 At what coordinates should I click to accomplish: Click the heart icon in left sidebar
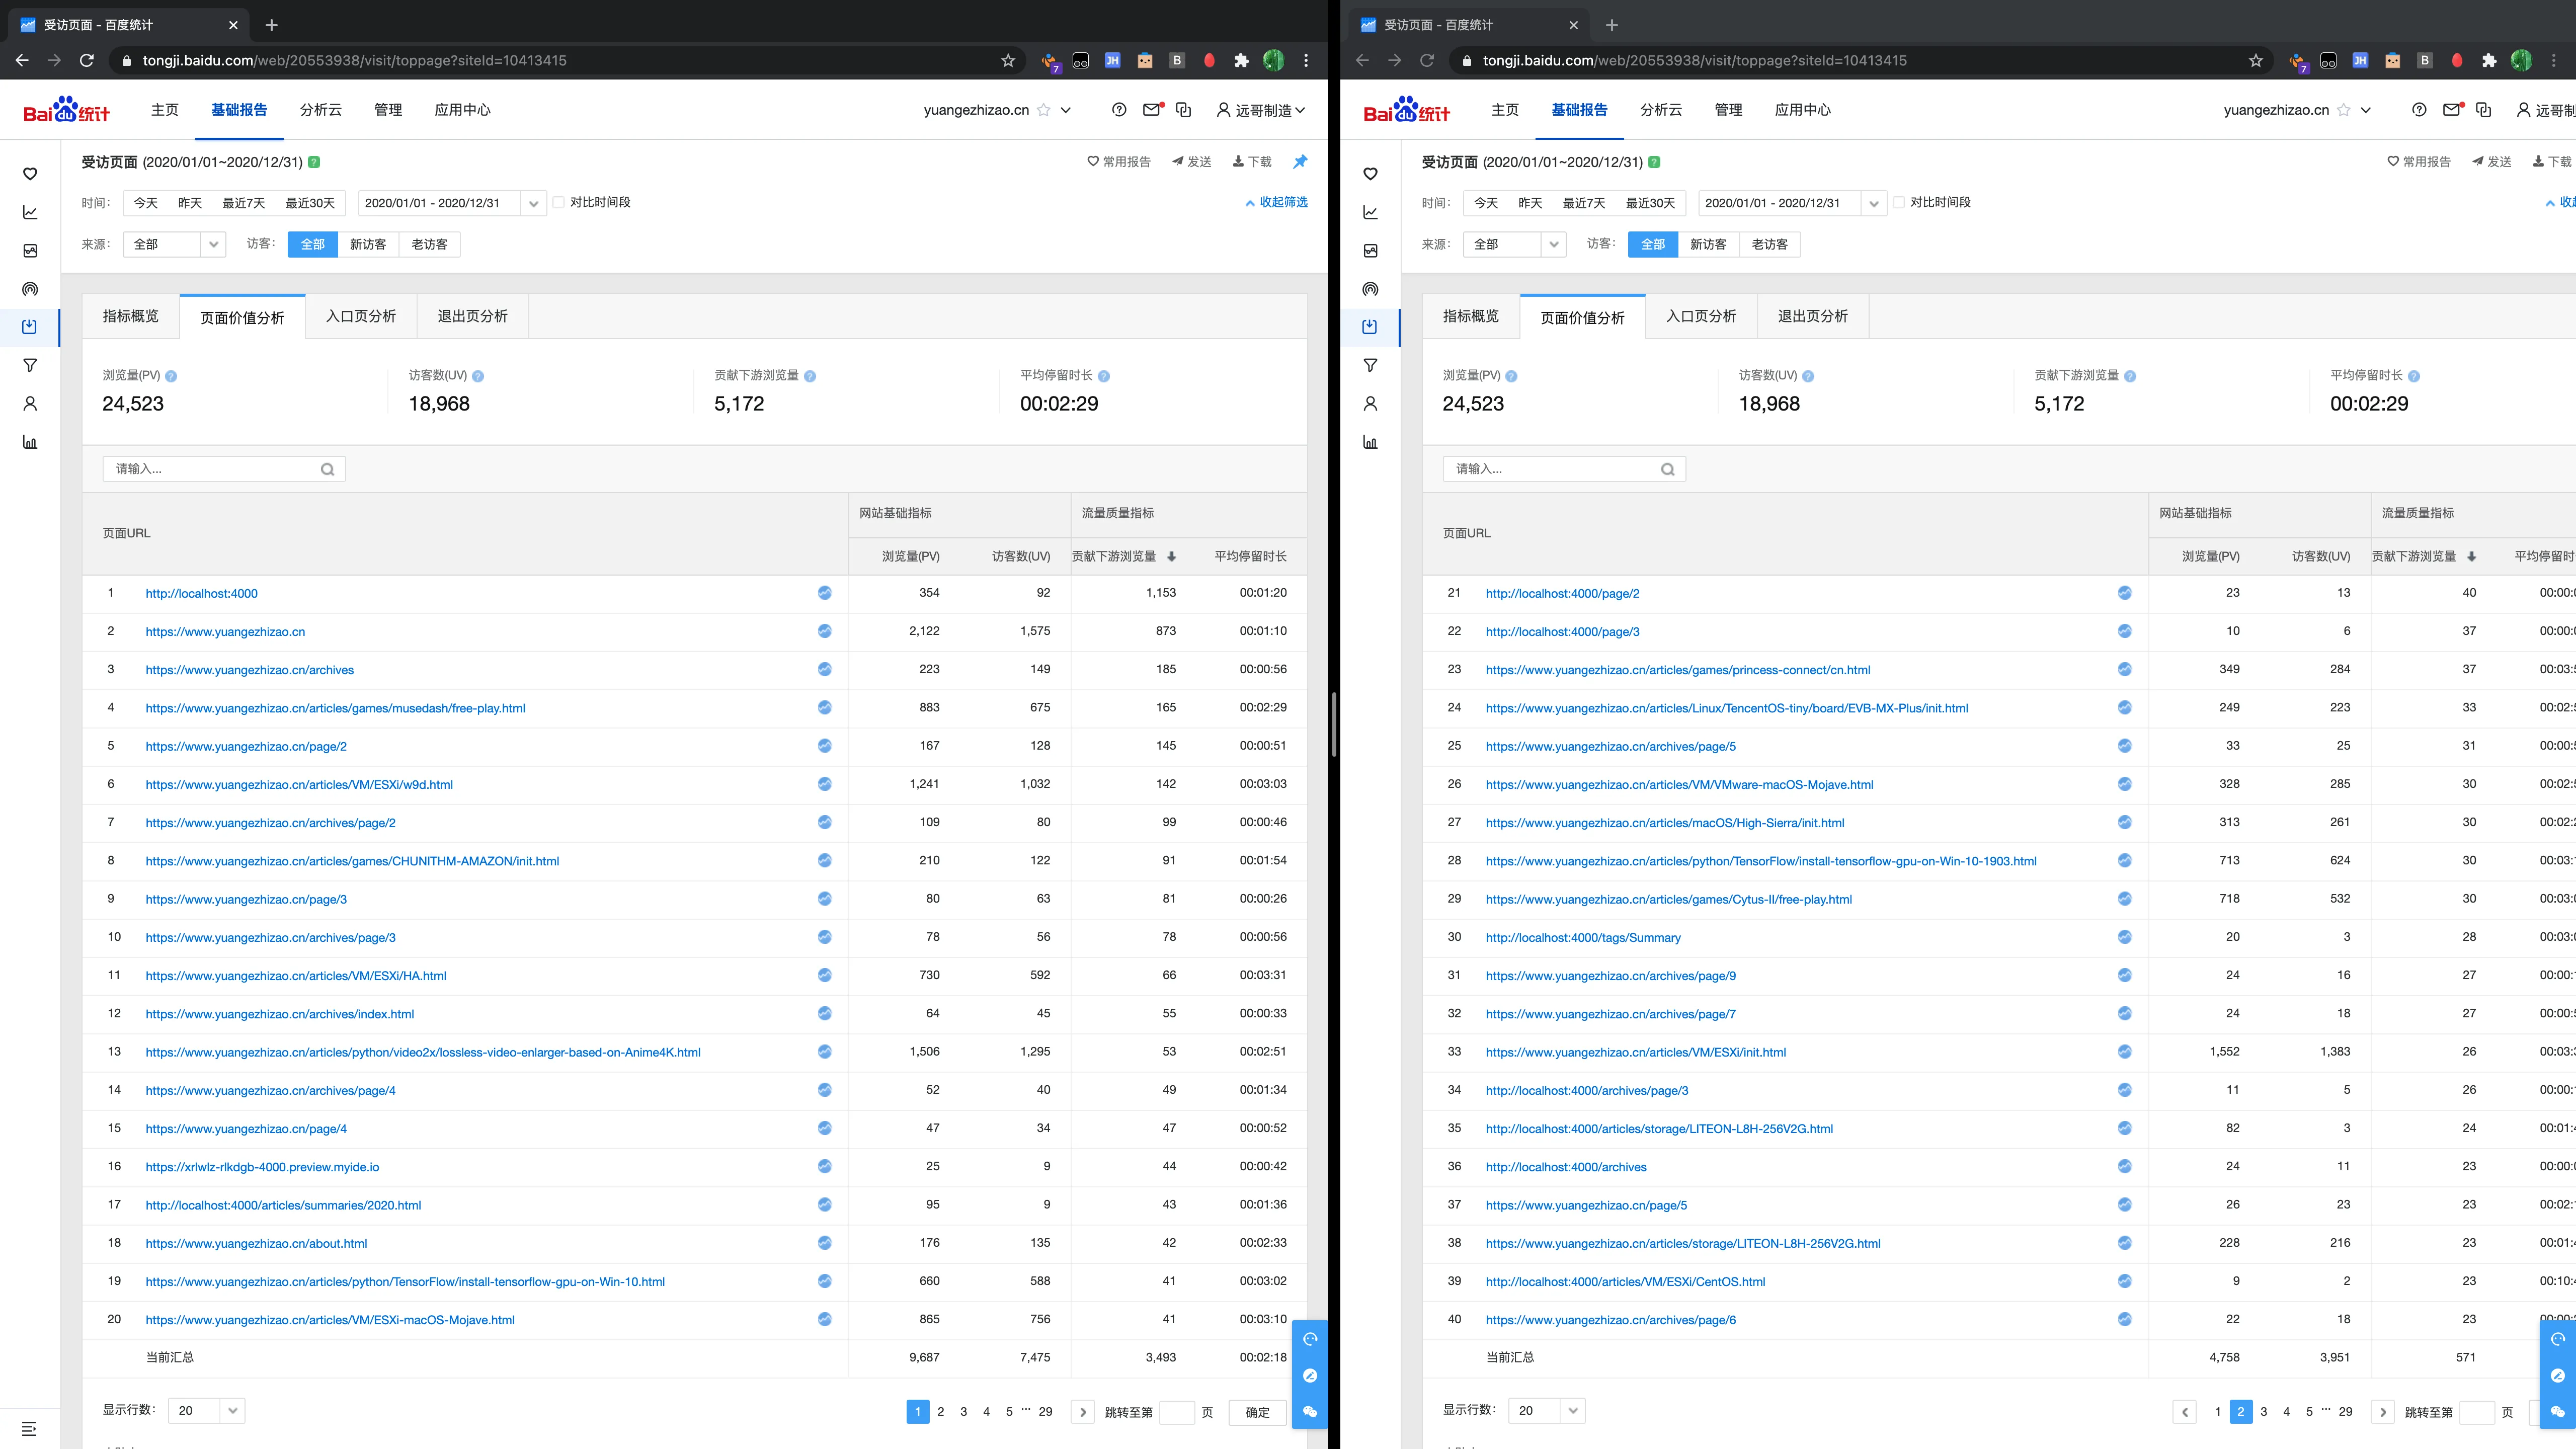(x=30, y=174)
